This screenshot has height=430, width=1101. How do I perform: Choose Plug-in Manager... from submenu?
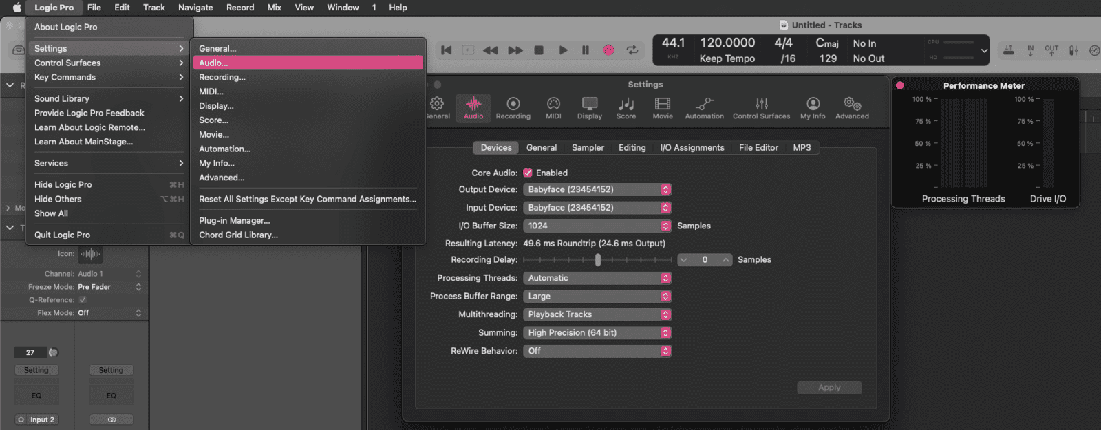pos(307,220)
